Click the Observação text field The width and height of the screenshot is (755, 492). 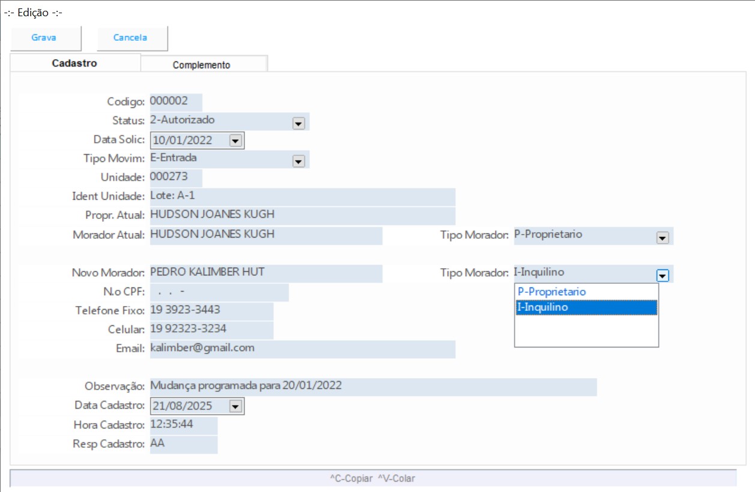(372, 386)
